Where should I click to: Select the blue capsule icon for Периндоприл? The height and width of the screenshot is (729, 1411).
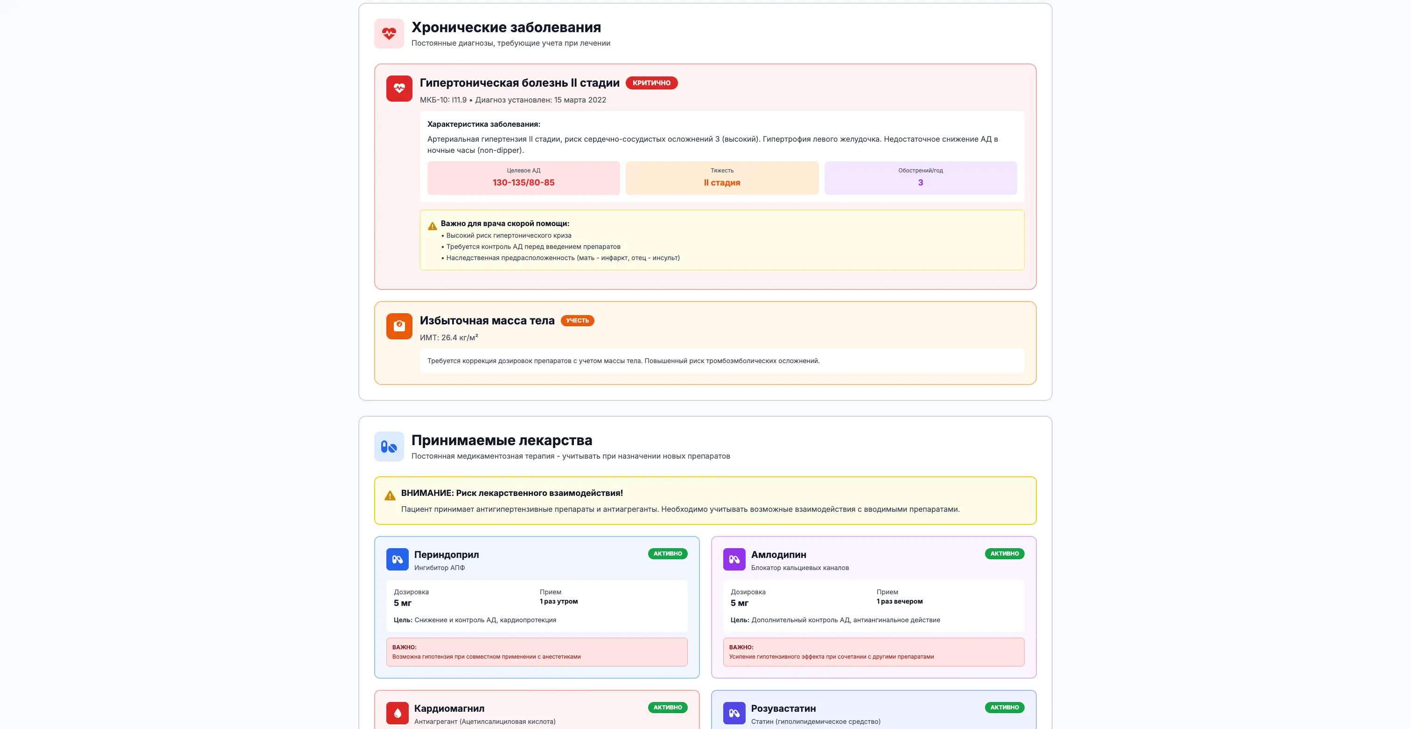pos(398,559)
